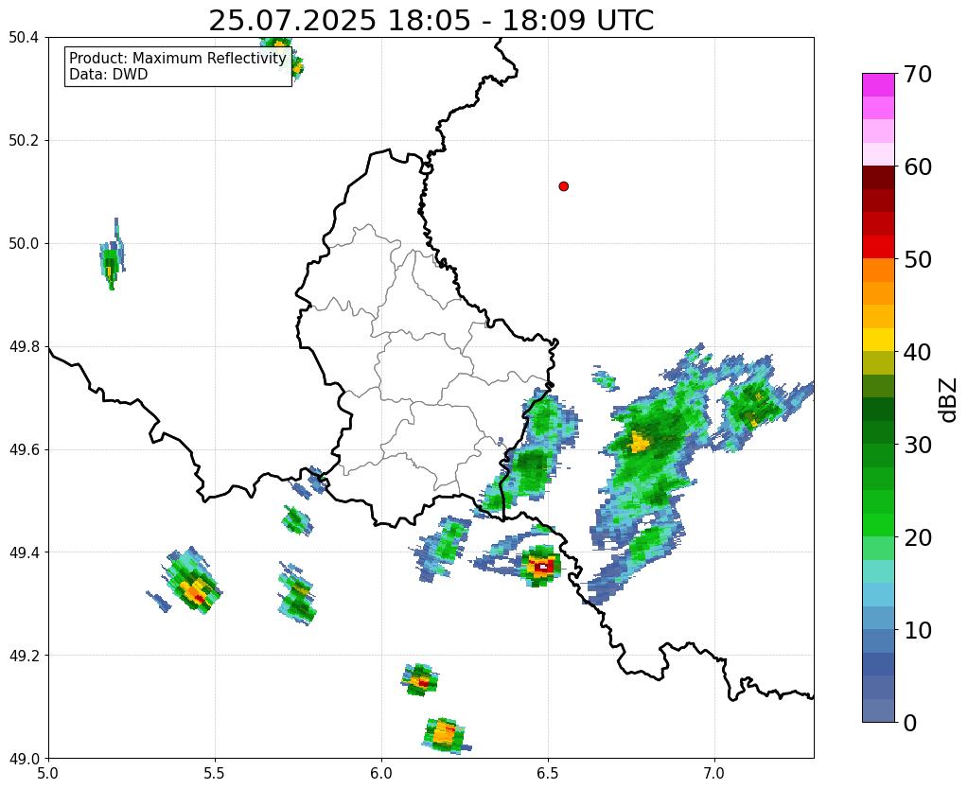968x789 pixels.
Task: Click the '70' colorbar tick label
Action: point(916,74)
